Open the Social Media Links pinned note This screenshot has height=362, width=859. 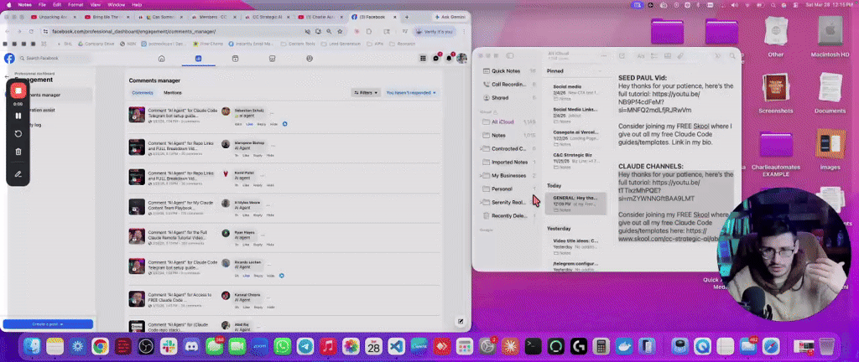coord(575,115)
